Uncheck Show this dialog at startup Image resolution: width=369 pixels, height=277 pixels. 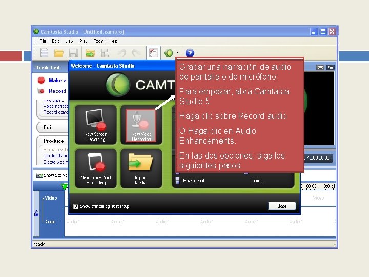[76, 206]
